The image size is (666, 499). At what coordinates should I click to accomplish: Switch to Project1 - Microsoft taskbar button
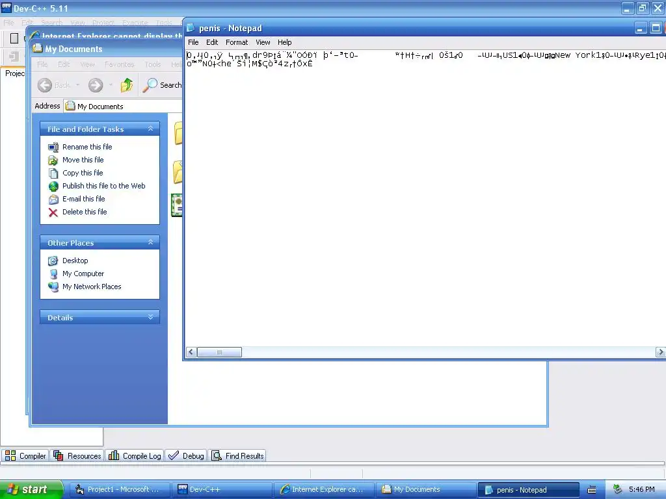120,489
